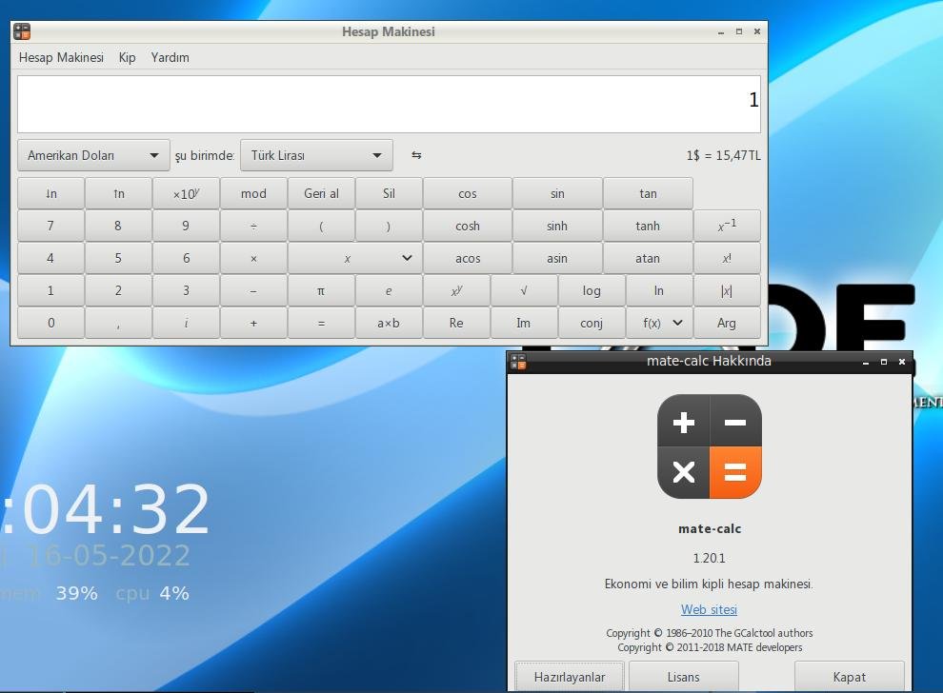The image size is (943, 693).
Task: Click the log button
Action: pos(592,291)
